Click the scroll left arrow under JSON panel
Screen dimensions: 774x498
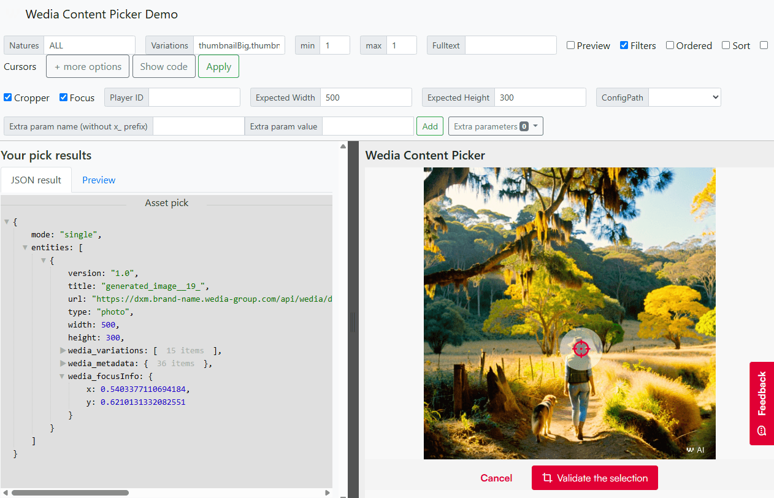[5, 492]
